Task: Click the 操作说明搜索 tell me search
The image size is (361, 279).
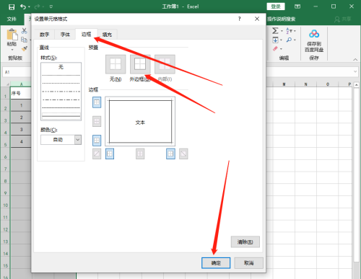Action: coord(282,19)
